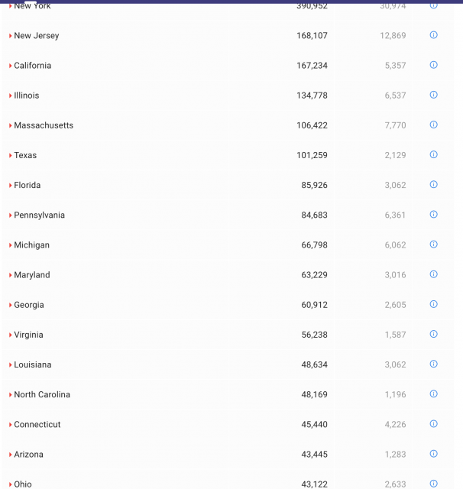Click Texas case count 101,259

tap(312, 155)
